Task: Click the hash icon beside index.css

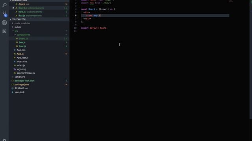Action: 15,61
